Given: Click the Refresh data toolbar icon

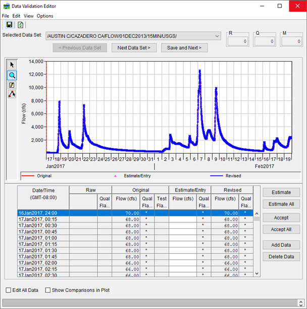Looking at the screenshot, I should (x=20, y=25).
